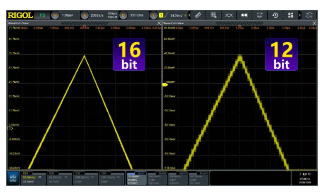This screenshot has width=327, height=194.
Task: Click the 2020/10/01 date display
Action: (305, 182)
